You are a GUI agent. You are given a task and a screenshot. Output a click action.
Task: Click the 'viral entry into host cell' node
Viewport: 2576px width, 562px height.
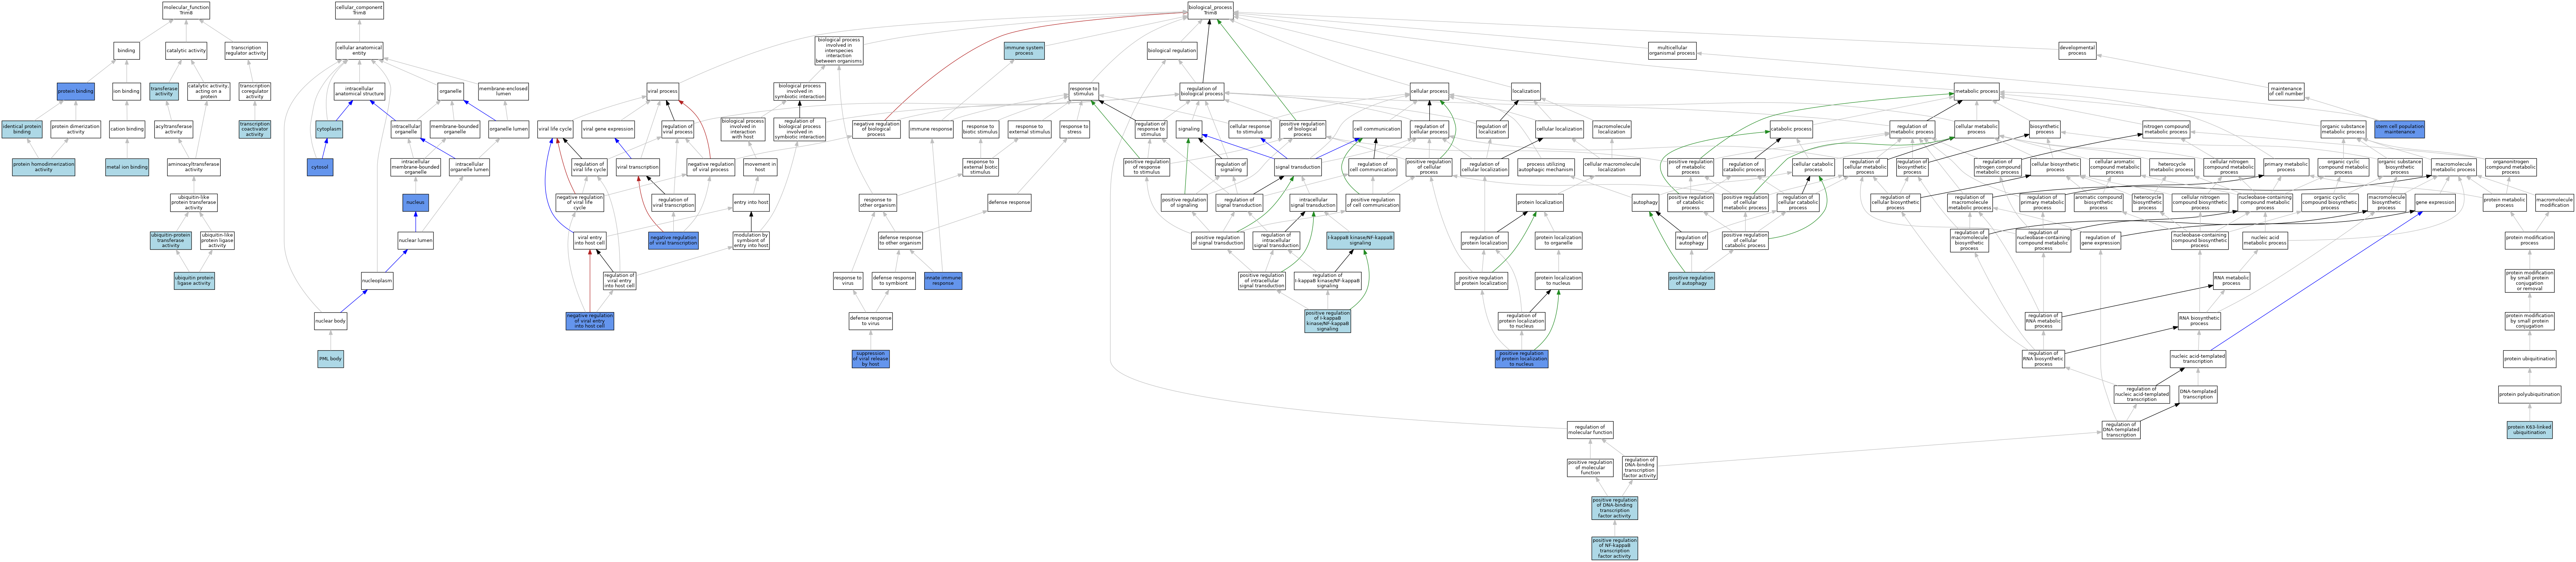click(590, 241)
